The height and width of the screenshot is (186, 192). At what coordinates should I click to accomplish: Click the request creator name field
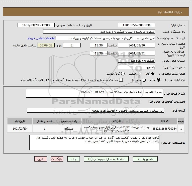pyautogui.click(x=105, y=38)
